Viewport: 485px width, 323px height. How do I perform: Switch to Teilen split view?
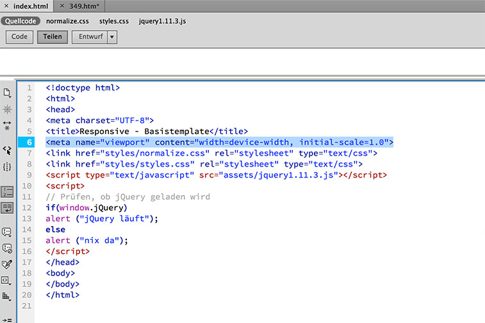53,37
